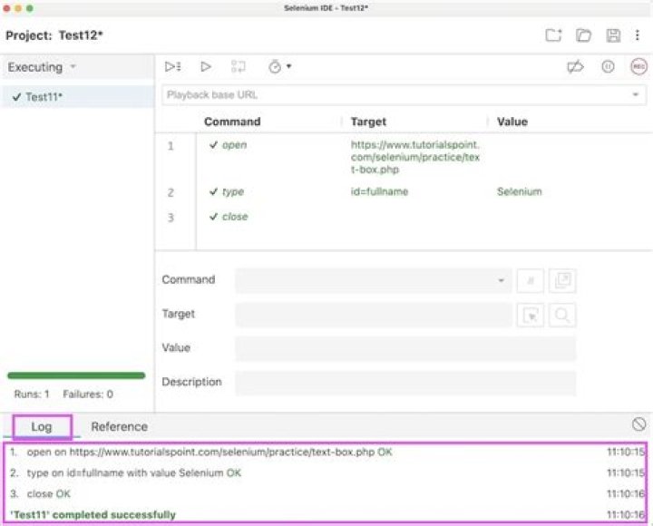
Task: Switch to the Reference tab
Action: point(120,426)
